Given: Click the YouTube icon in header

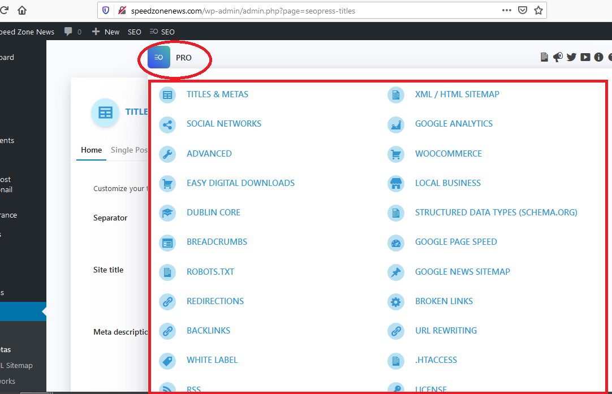Looking at the screenshot, I should (585, 57).
